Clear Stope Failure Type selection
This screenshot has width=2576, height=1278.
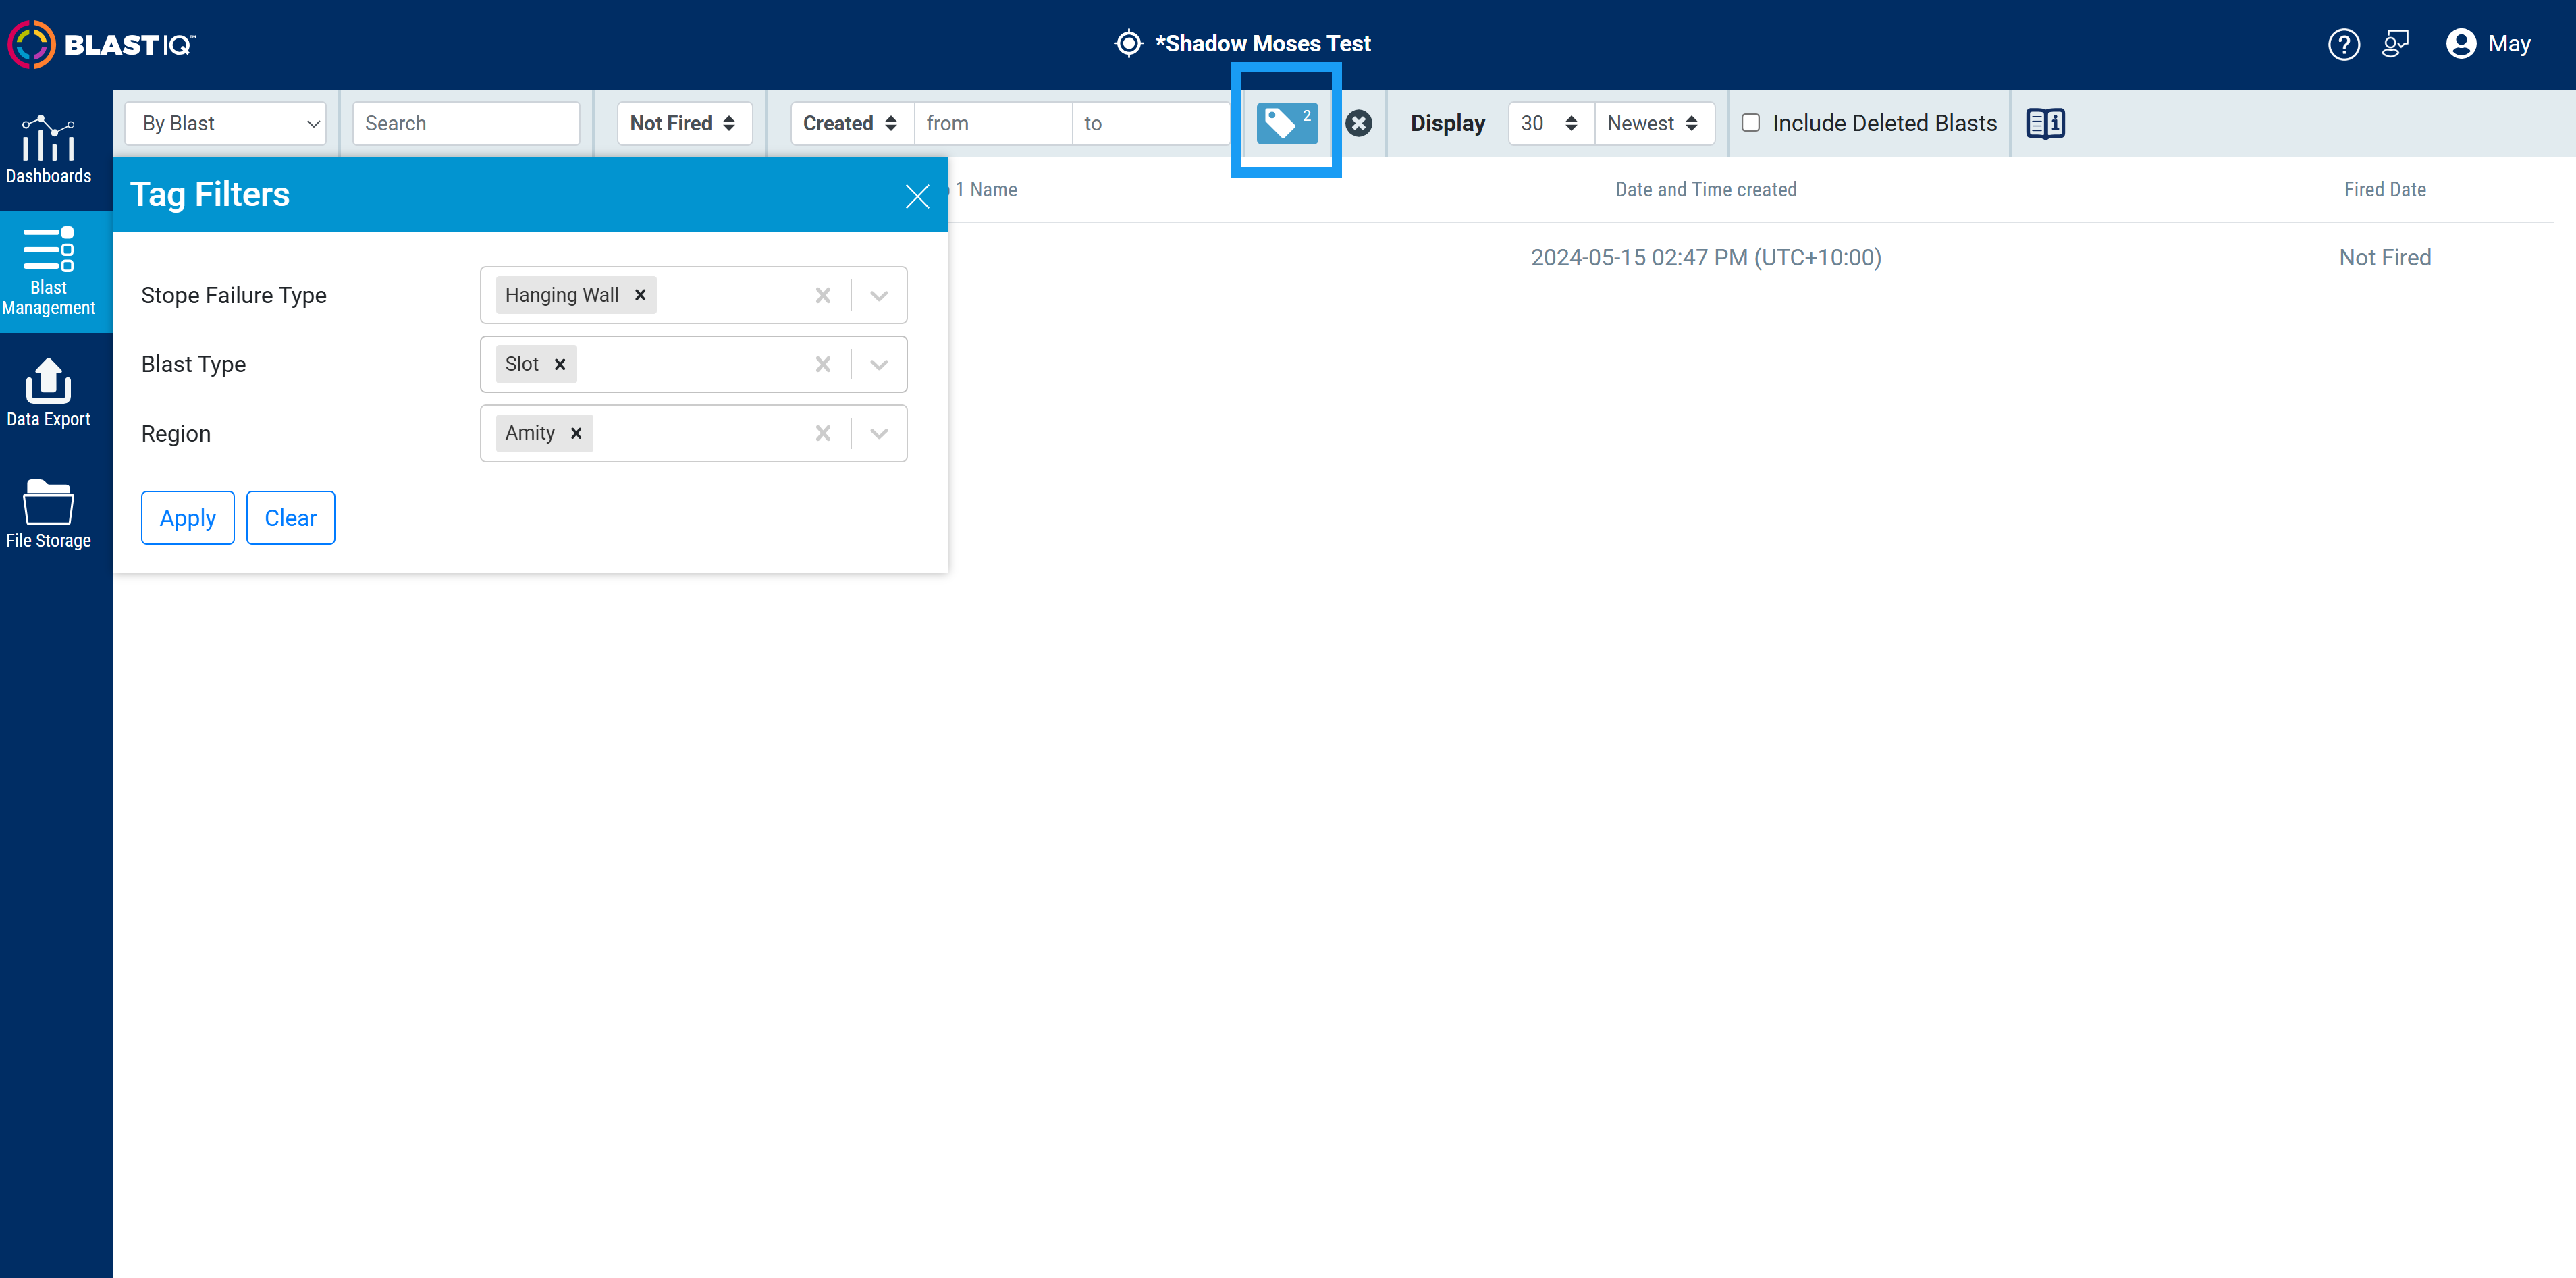click(823, 295)
